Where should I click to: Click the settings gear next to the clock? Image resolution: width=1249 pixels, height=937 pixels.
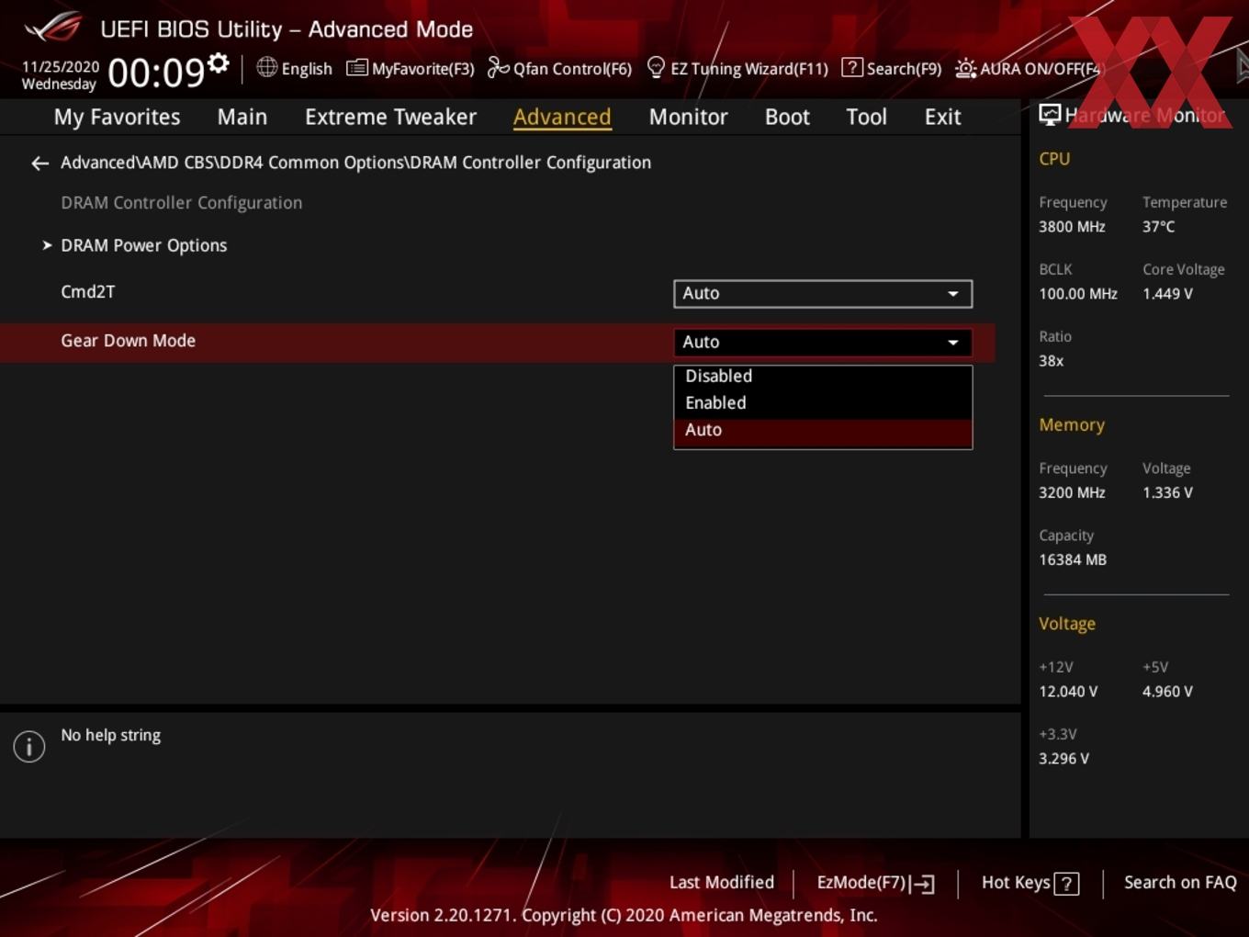tap(218, 63)
